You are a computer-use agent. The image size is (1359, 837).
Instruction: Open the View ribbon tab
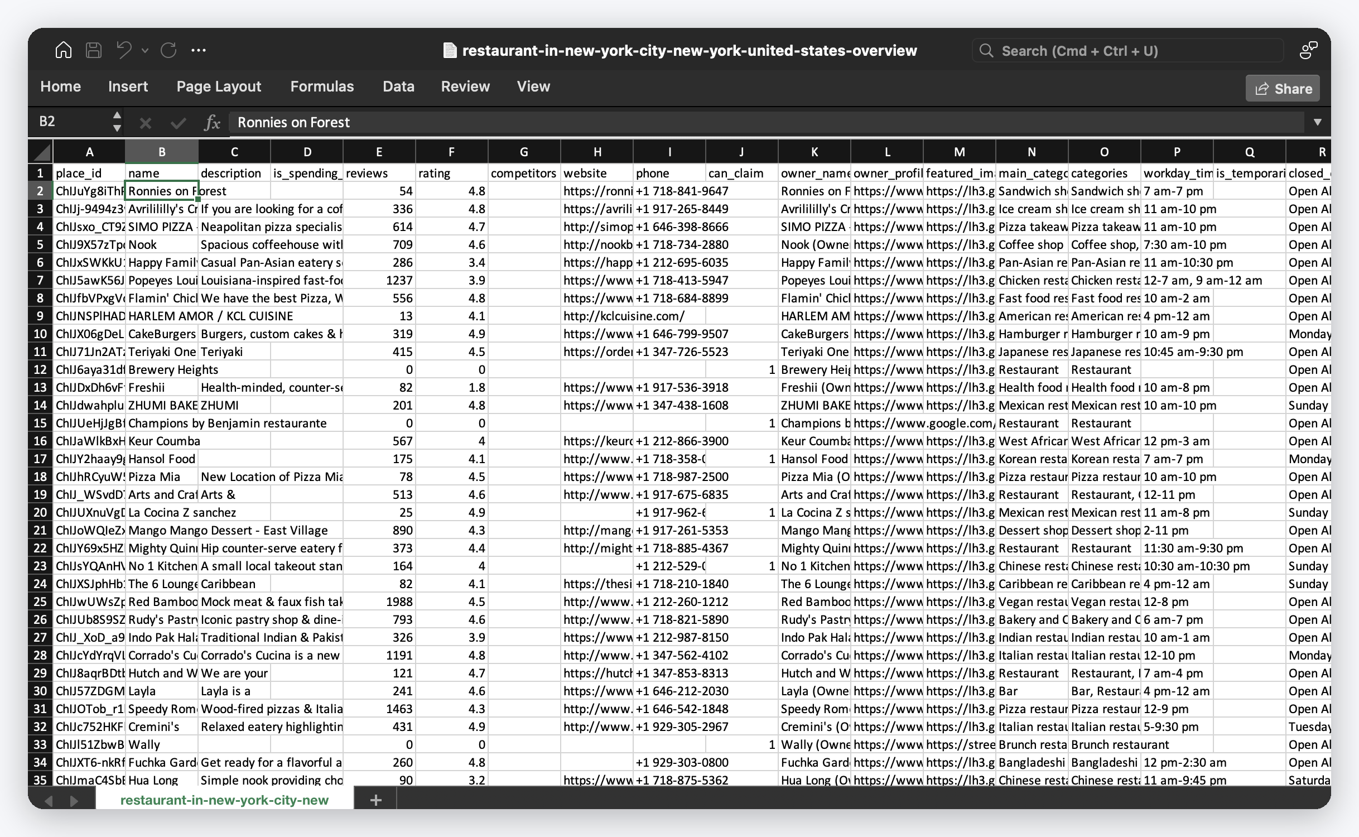533,86
